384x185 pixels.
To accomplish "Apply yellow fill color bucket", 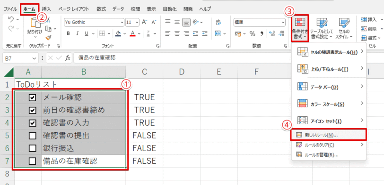I will pos(119,33).
